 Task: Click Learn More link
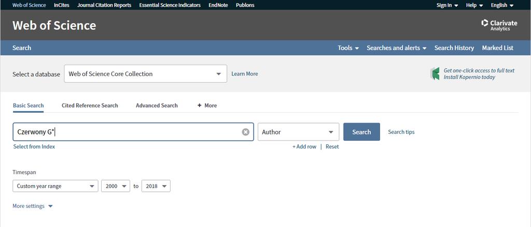[245, 73]
